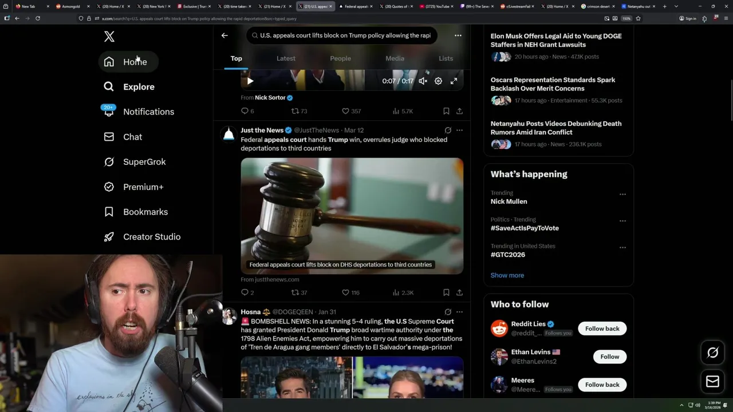The image size is (733, 412).
Task: Open Home in the sidebar
Action: point(128,62)
